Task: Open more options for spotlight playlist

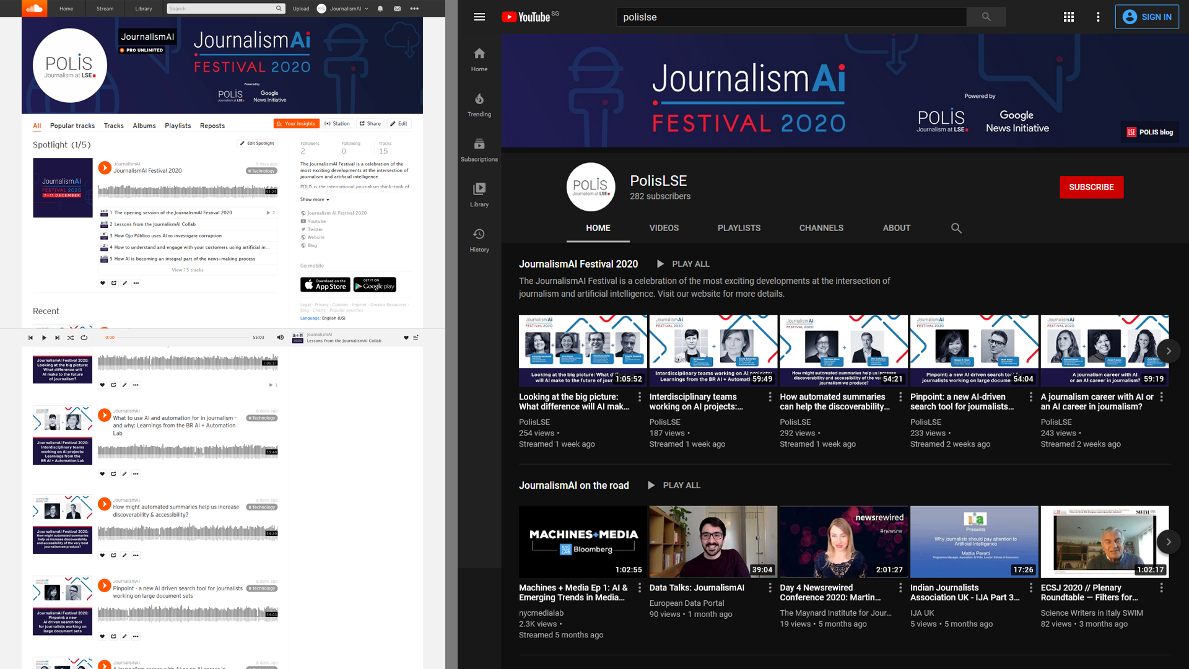Action: [x=136, y=283]
